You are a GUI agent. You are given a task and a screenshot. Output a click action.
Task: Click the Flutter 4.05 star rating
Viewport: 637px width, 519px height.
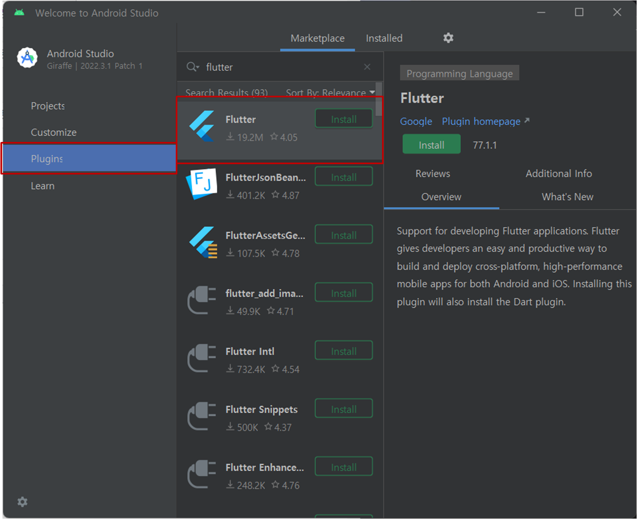click(x=284, y=137)
